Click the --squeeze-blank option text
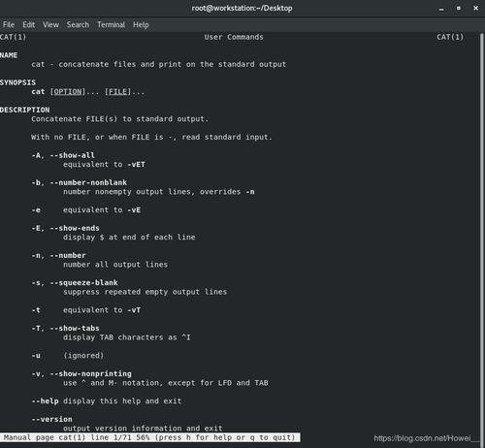This screenshot has width=485, height=448. click(x=83, y=283)
